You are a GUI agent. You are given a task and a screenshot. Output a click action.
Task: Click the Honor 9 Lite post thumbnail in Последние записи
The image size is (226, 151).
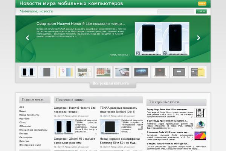pyautogui.click(x=64, y=127)
